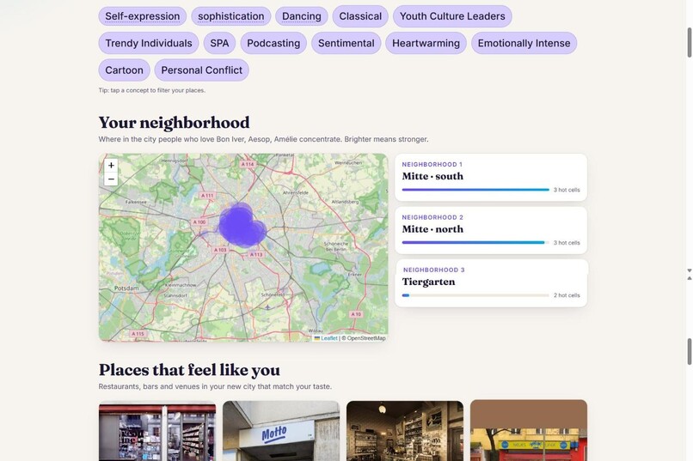The height and width of the screenshot is (461, 693).
Task: Toggle the SPA concept chip
Action: coord(219,43)
